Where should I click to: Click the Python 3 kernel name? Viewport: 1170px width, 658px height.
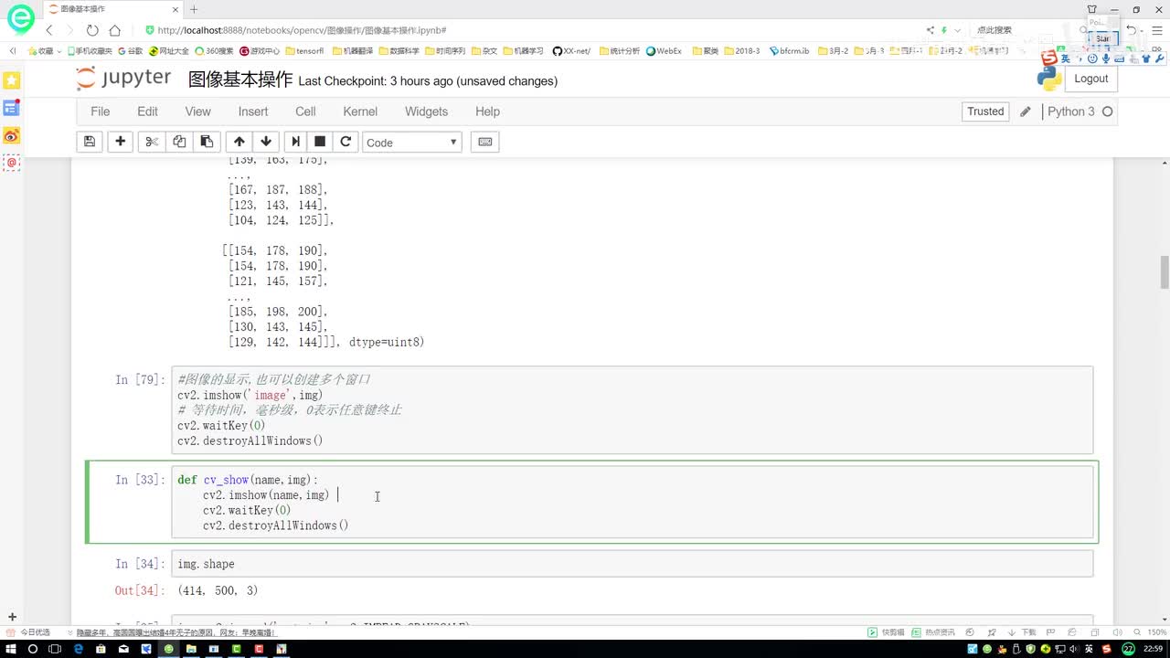tap(1070, 111)
